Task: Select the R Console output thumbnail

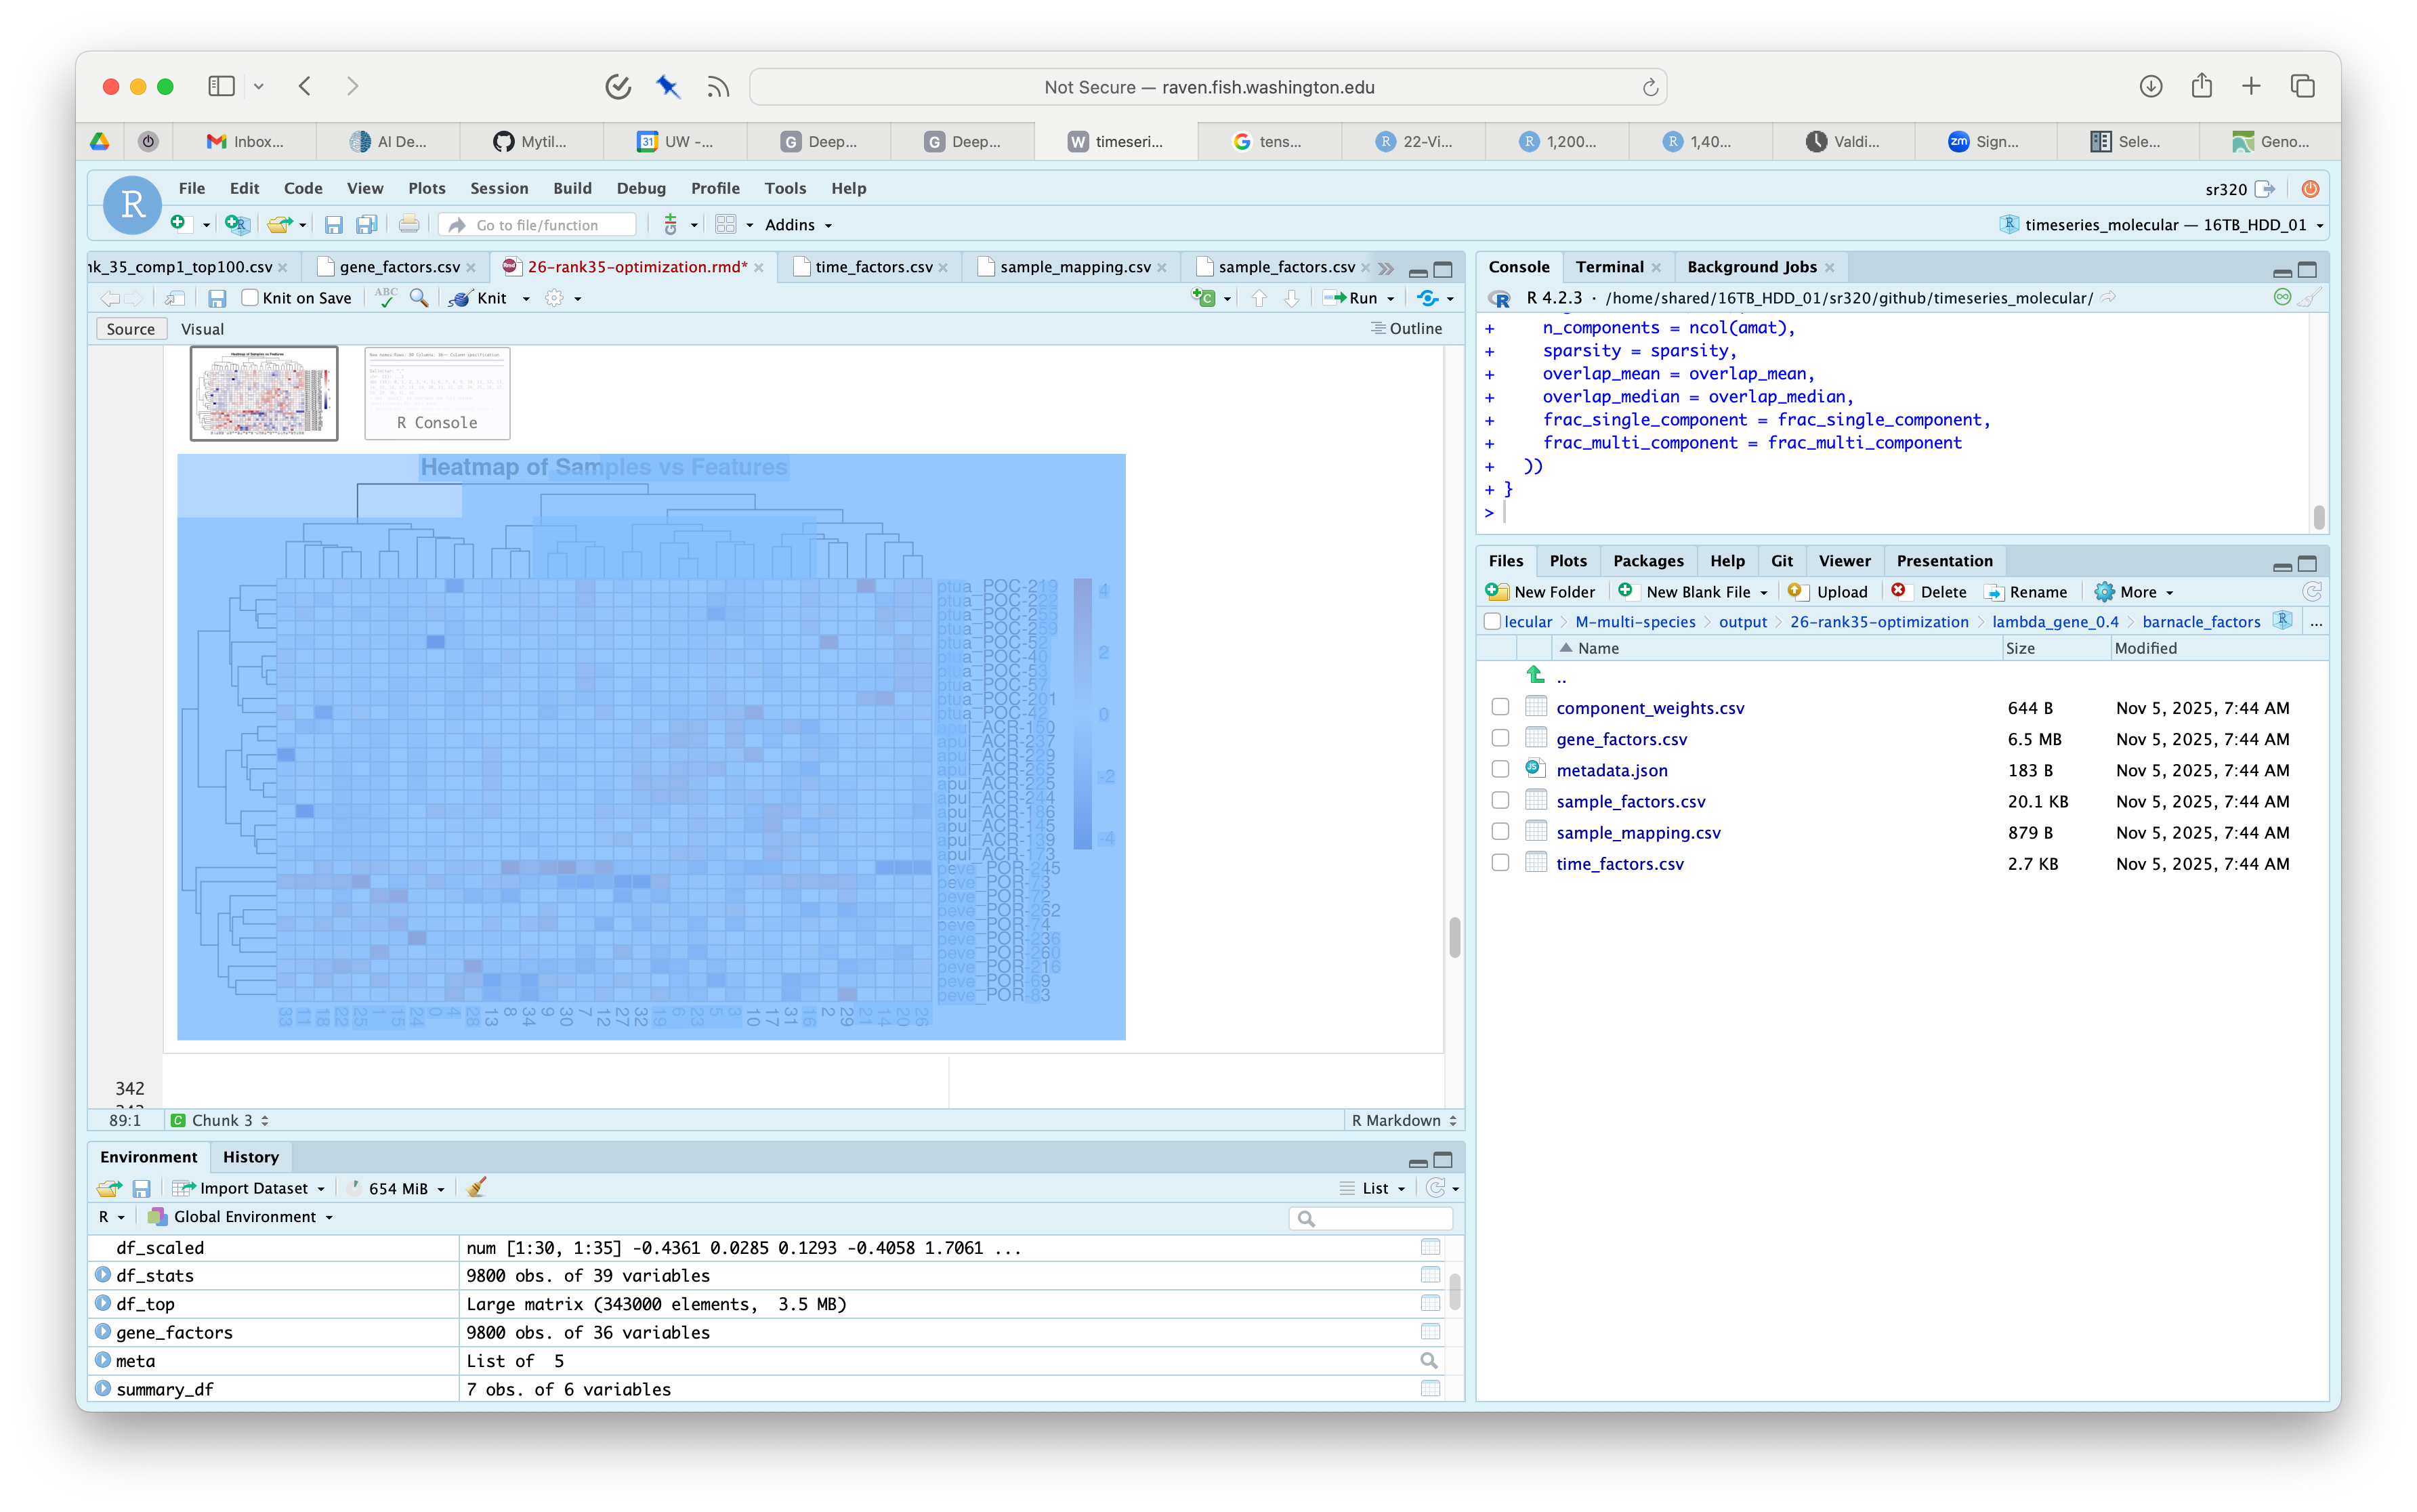Action: (437, 393)
